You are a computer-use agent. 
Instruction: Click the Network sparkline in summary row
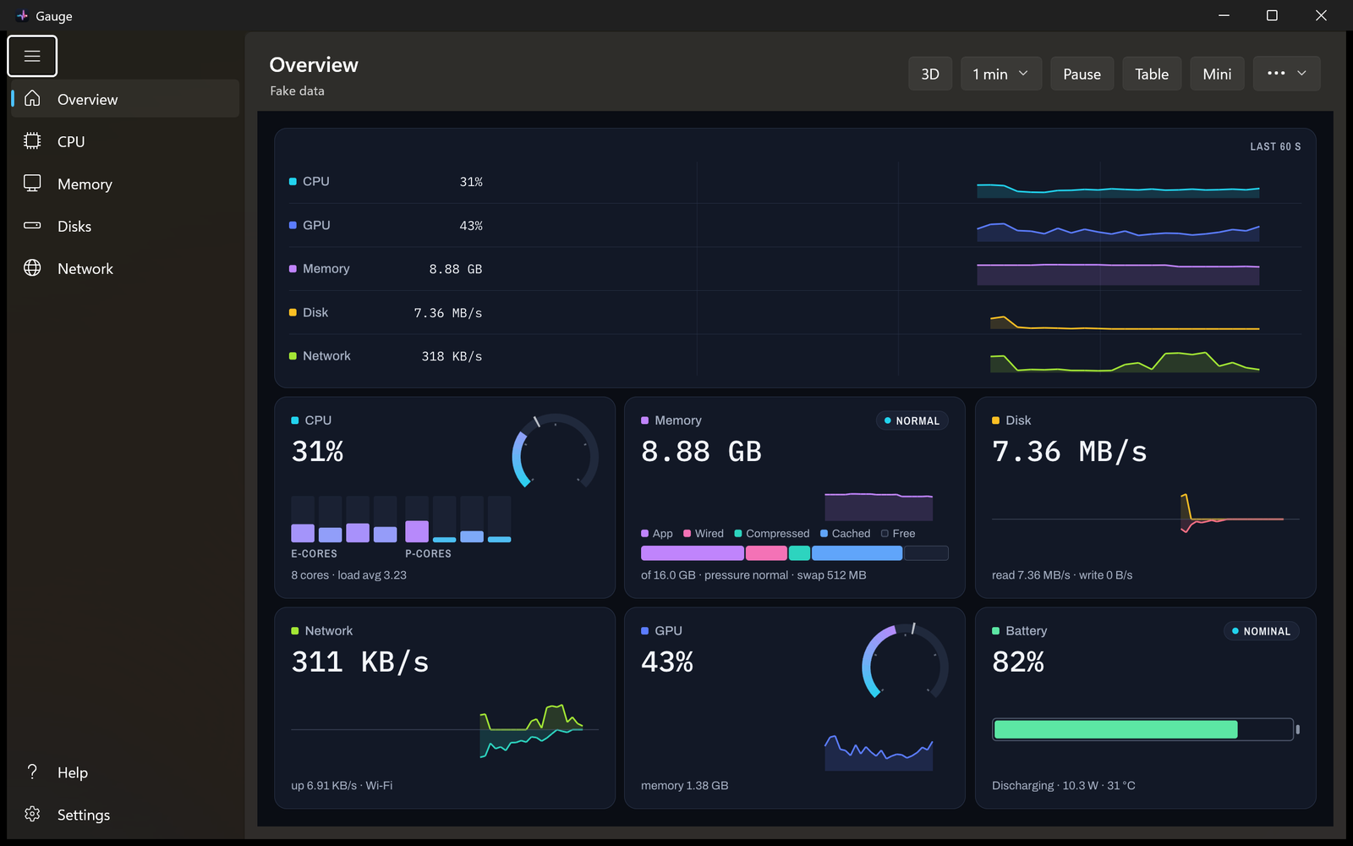pos(1125,361)
